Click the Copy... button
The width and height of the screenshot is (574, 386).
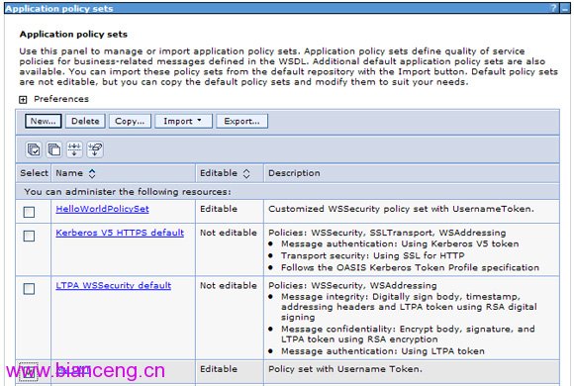130,121
